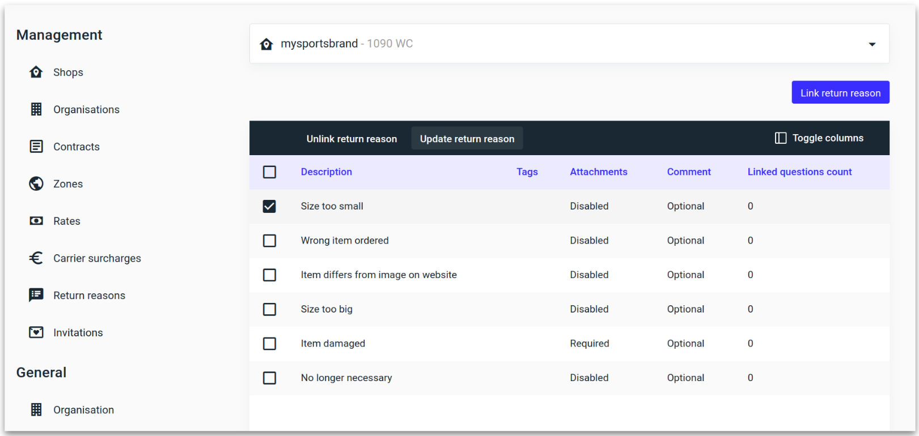Open Return reasons in Management menu
Image resolution: width=919 pixels, height=436 pixels.
click(x=89, y=296)
